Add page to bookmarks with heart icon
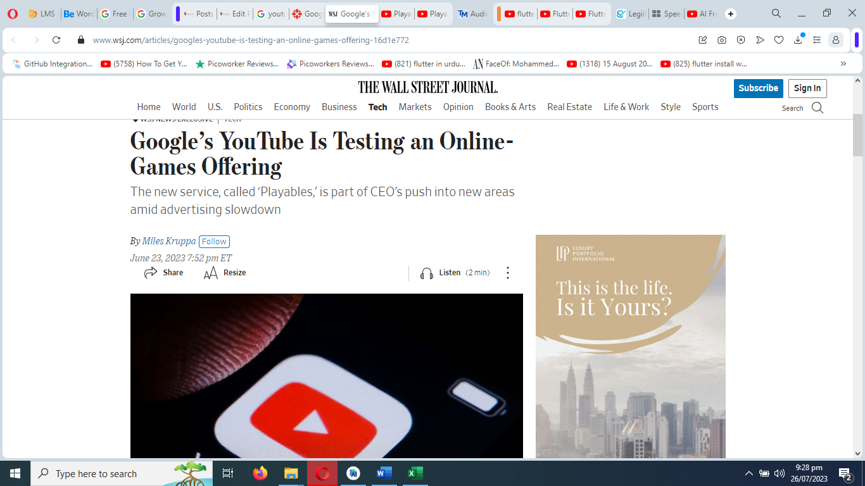 [779, 40]
